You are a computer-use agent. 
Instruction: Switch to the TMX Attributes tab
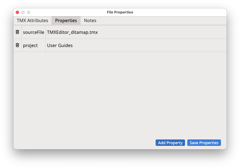pyautogui.click(x=33, y=20)
